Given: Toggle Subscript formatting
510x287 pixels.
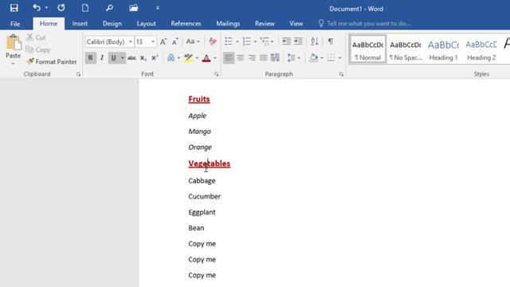Looking at the screenshot, I should tap(143, 58).
